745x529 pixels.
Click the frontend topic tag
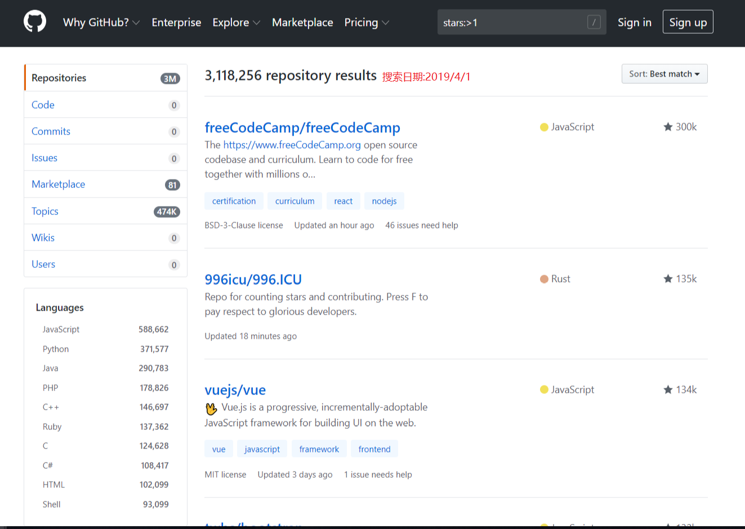(374, 449)
